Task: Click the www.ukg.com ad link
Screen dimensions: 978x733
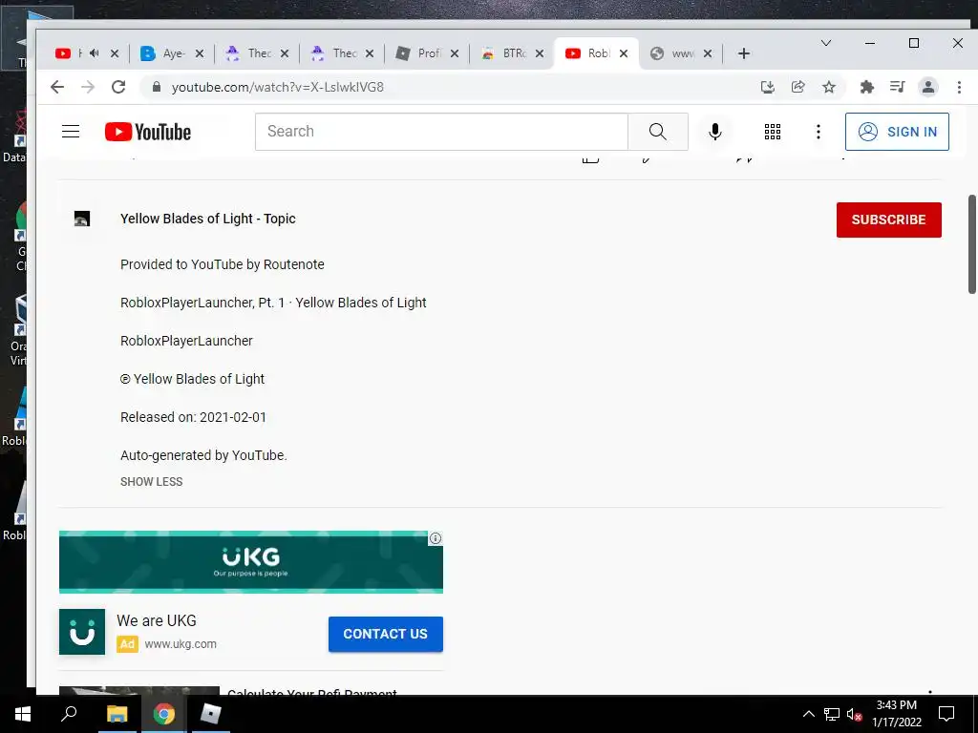Action: click(181, 644)
